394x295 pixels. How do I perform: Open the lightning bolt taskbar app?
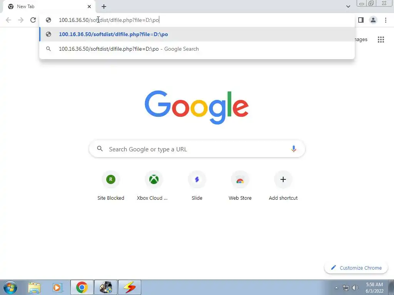tap(130, 287)
